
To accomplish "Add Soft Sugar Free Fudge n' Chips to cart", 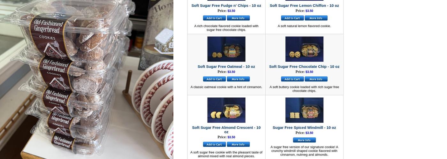I will 214,18.
